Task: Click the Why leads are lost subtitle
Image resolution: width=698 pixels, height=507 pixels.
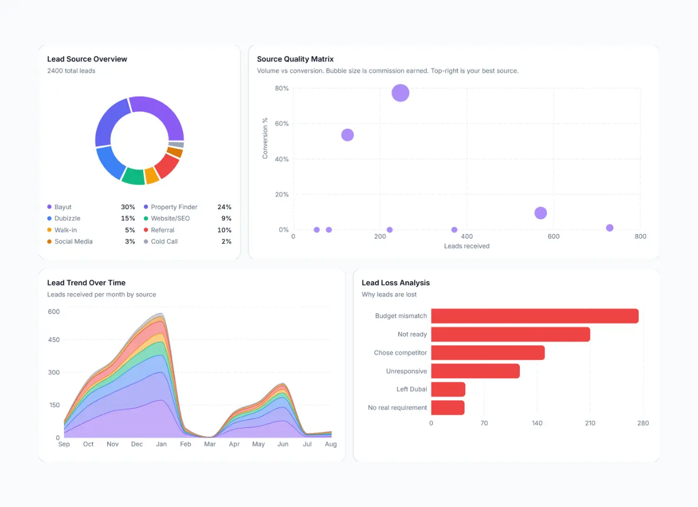Action: 389,295
